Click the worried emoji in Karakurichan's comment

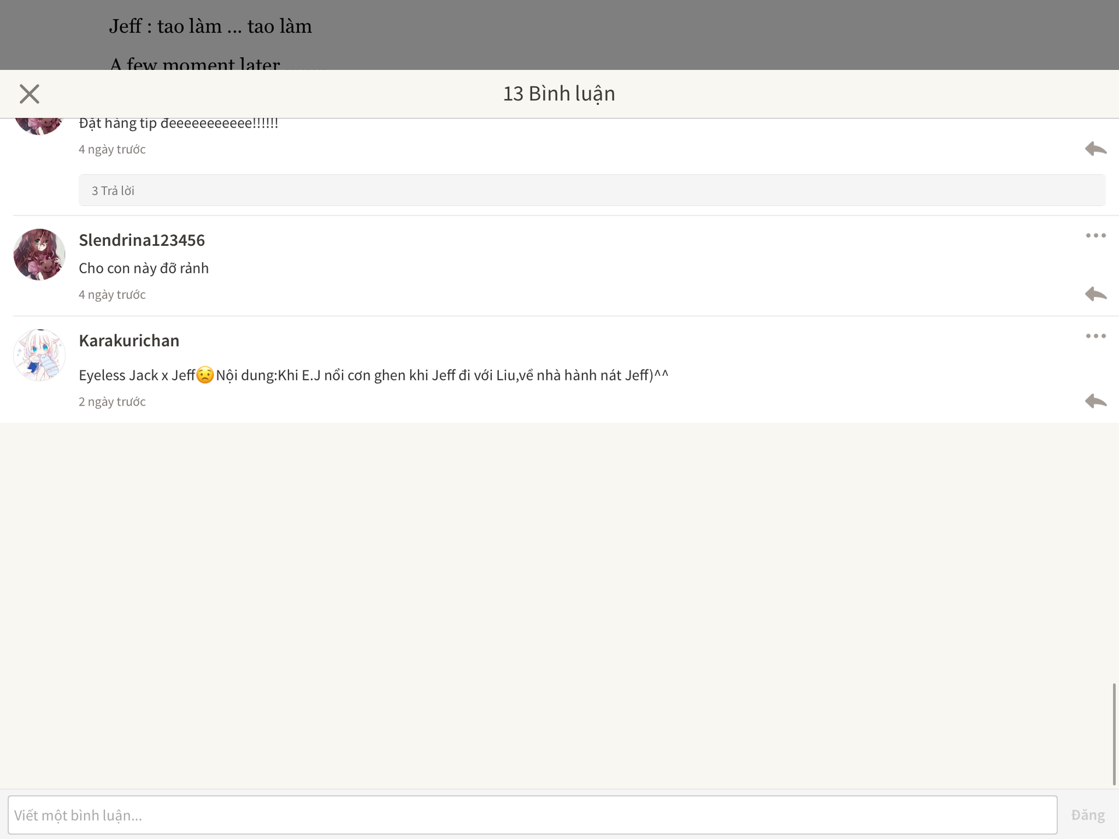click(x=205, y=375)
